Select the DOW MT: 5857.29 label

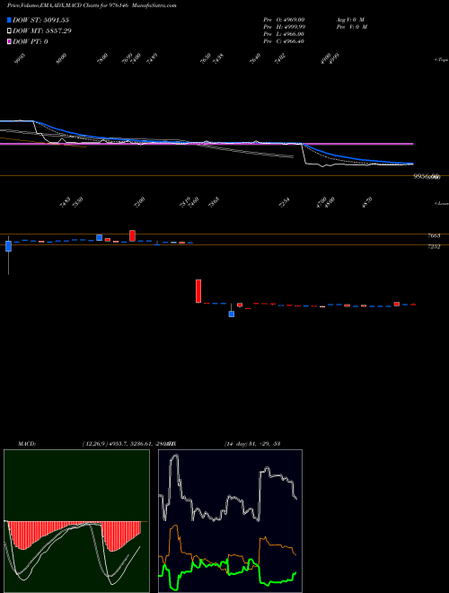click(42, 31)
